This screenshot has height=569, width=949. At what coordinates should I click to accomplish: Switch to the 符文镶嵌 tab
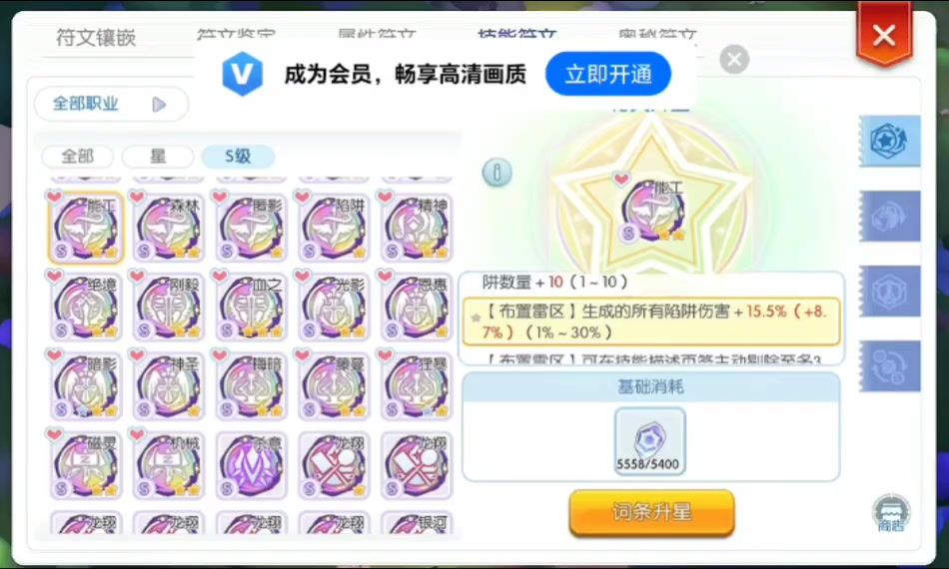pos(96,38)
